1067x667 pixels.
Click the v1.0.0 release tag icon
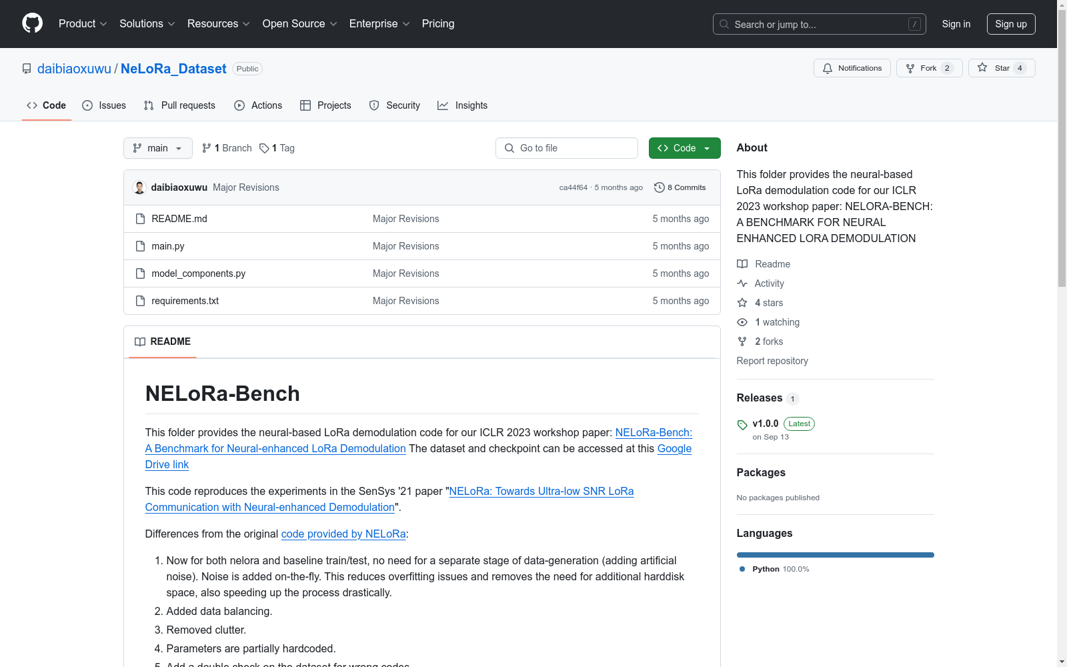tap(742, 424)
